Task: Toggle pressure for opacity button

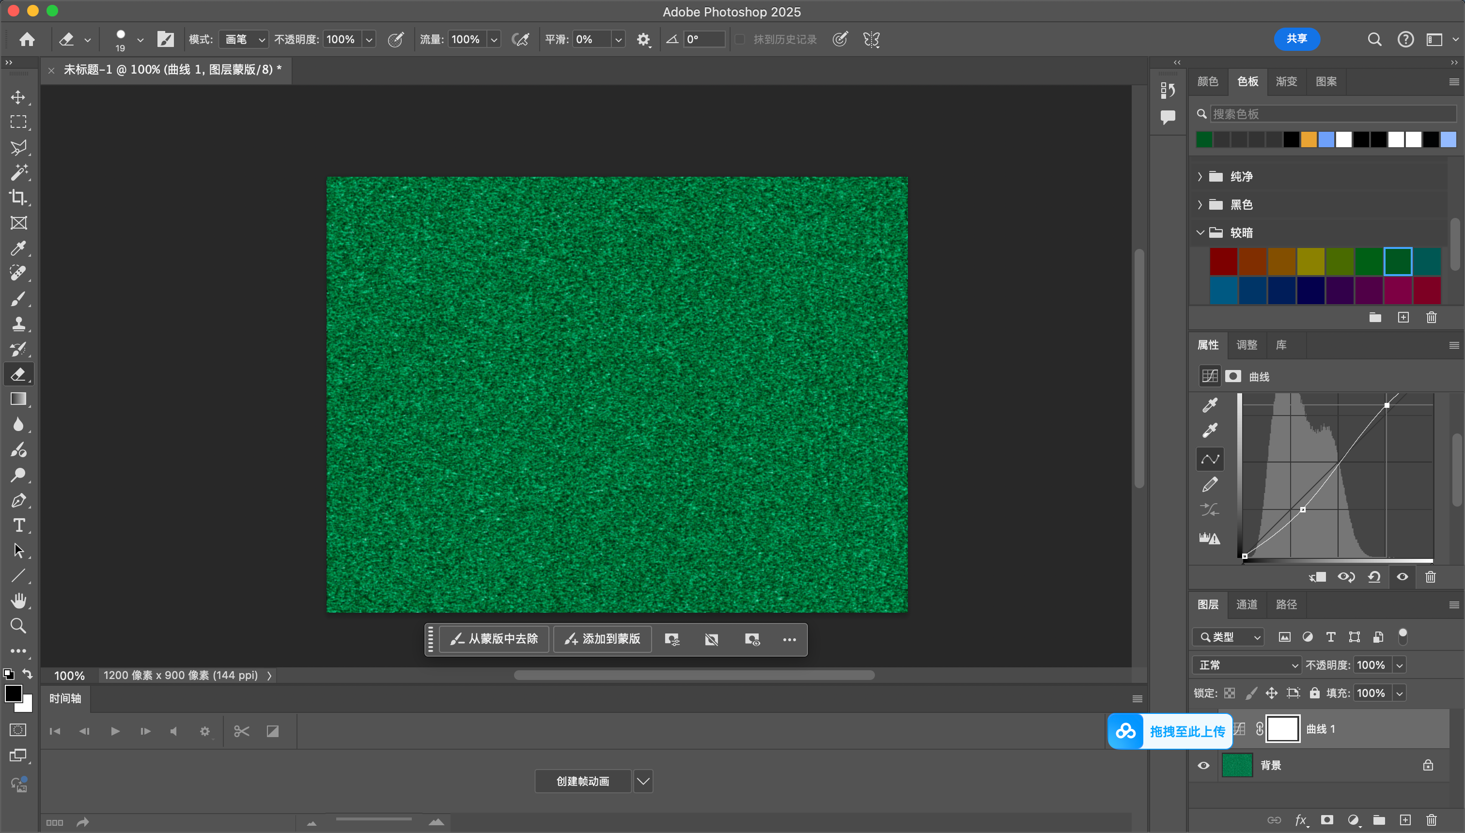Action: pos(395,39)
